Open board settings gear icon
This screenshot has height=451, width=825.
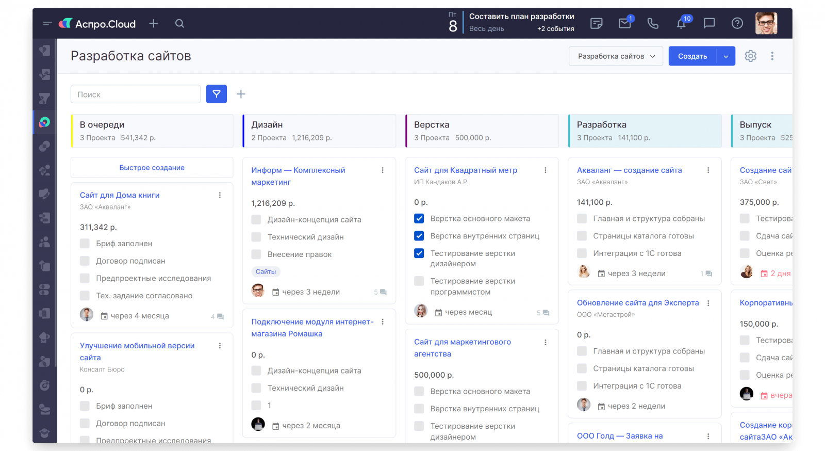pyautogui.click(x=750, y=56)
